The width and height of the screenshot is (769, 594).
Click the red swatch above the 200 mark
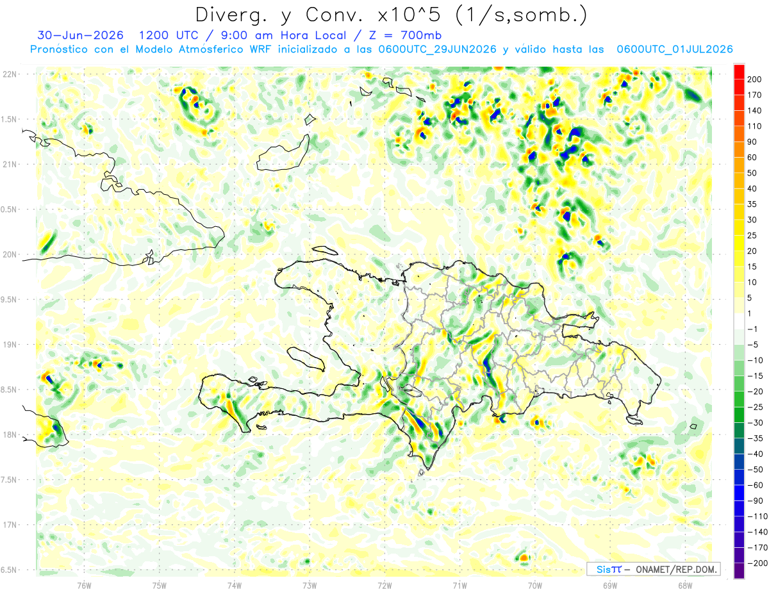739,72
